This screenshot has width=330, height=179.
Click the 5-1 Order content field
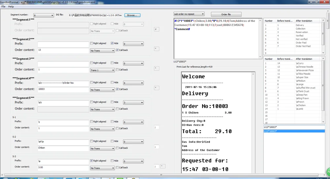[x=63, y=129]
